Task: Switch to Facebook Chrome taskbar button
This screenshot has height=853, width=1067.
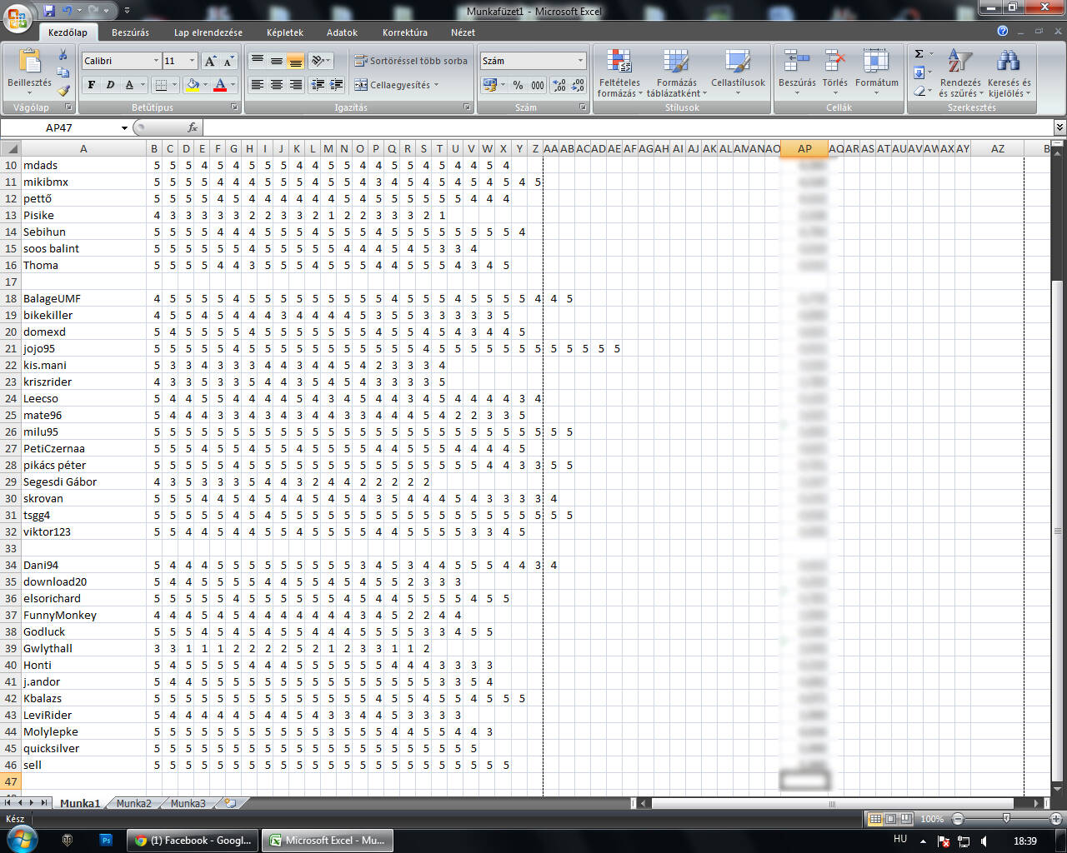Action: [x=193, y=841]
